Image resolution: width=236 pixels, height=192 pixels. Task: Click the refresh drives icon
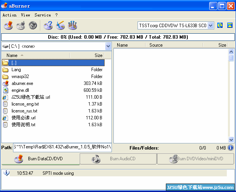tap(220, 25)
